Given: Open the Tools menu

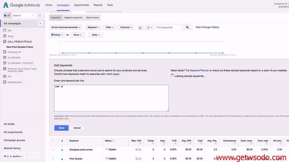Looking at the screenshot, I should tap(110, 5).
